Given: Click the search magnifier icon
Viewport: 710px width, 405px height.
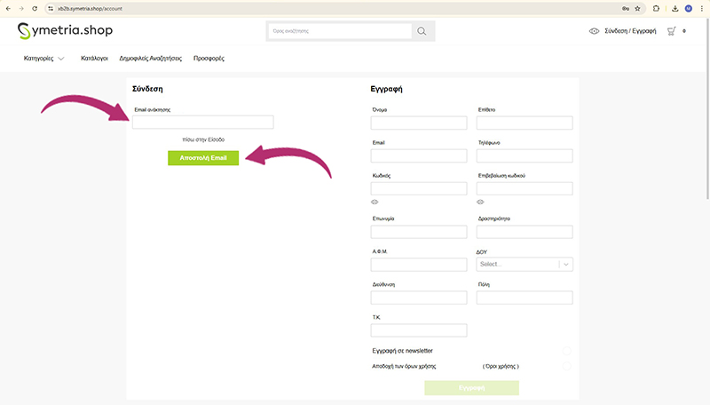Looking at the screenshot, I should 422,31.
